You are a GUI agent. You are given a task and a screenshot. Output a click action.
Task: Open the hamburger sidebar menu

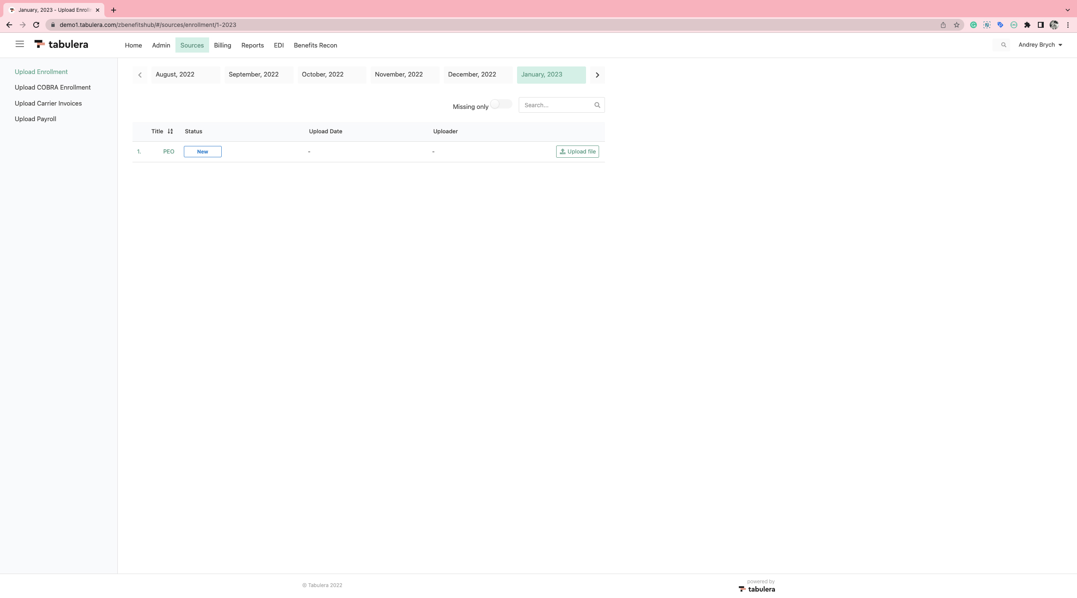[x=19, y=44]
